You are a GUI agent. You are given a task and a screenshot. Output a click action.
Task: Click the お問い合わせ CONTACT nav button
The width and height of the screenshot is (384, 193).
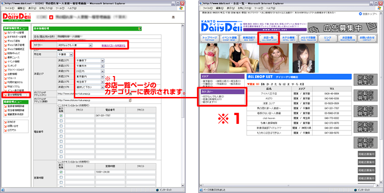coord(367,39)
